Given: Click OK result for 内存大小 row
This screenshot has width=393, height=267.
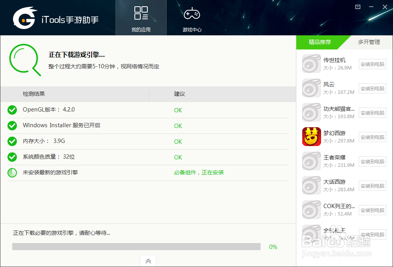Looking at the screenshot, I should pos(178,142).
